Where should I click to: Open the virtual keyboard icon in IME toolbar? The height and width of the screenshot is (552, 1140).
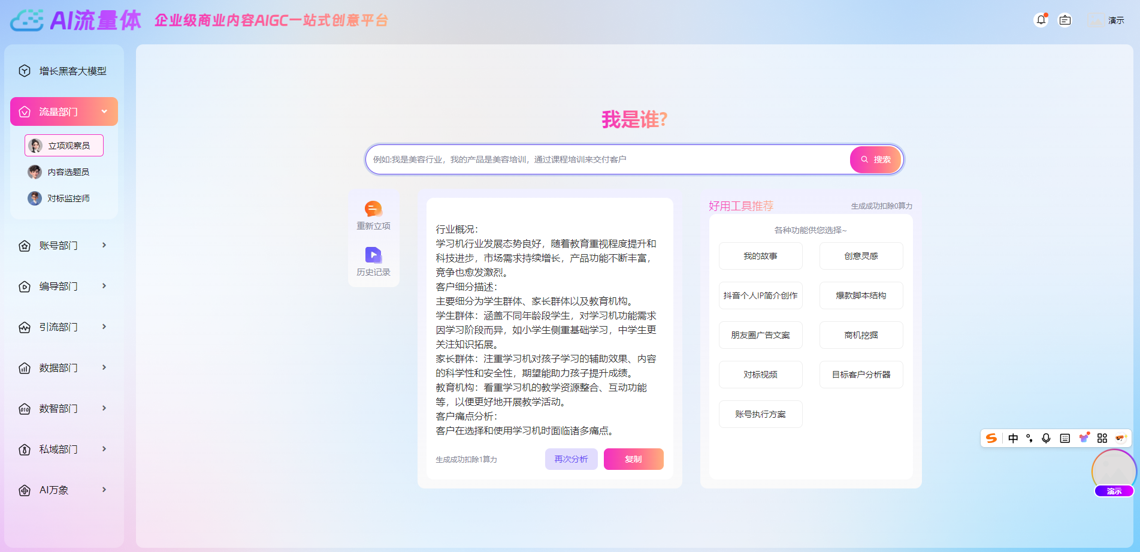point(1065,438)
